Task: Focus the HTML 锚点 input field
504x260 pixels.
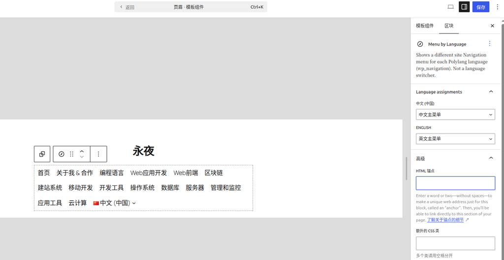Action: click(x=455, y=183)
